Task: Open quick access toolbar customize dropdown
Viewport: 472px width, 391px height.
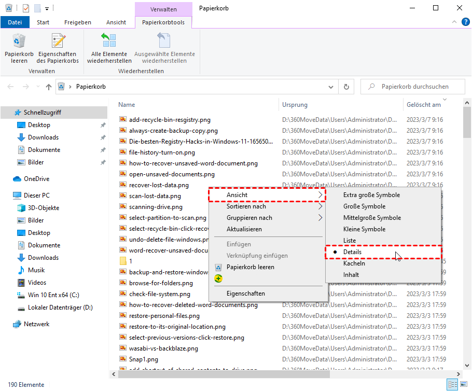Action: pyautogui.click(x=47, y=9)
